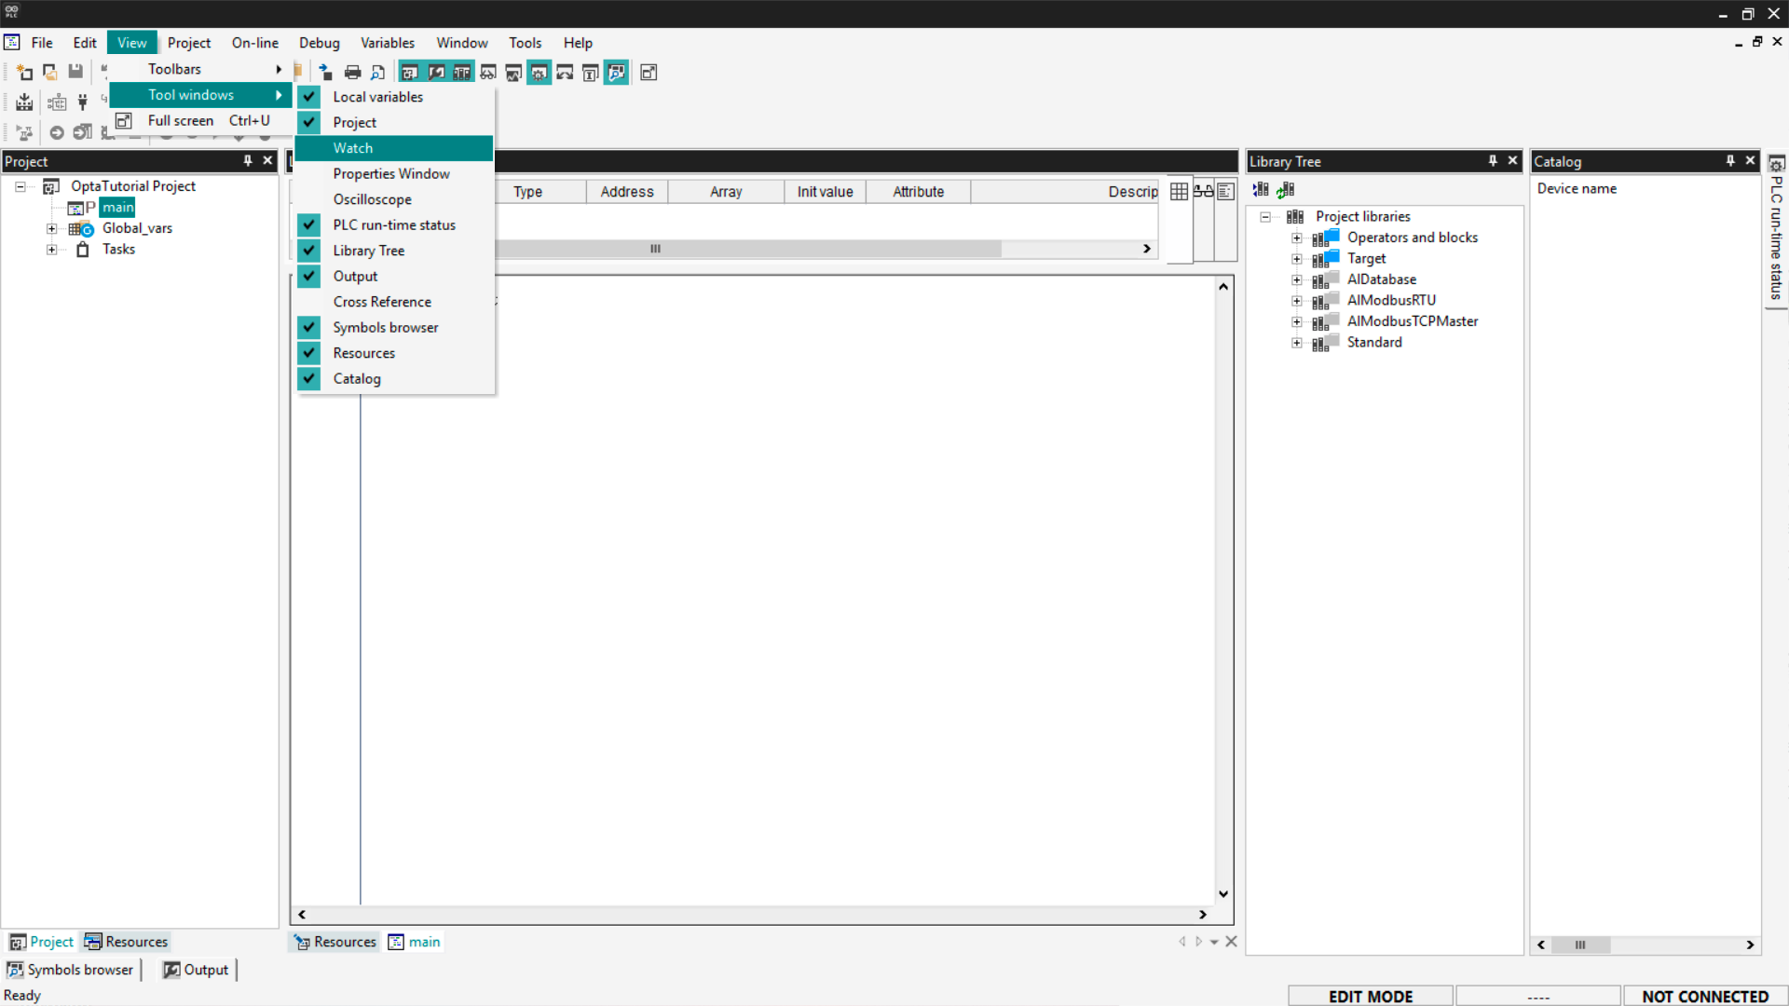Viewport: 1789px width, 1006px height.
Task: Uncheck Local variables tool window
Action: point(377,97)
